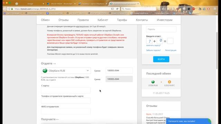Click the Последний обмен heading
Viewport: 221px width, 124px height.
click(158, 73)
